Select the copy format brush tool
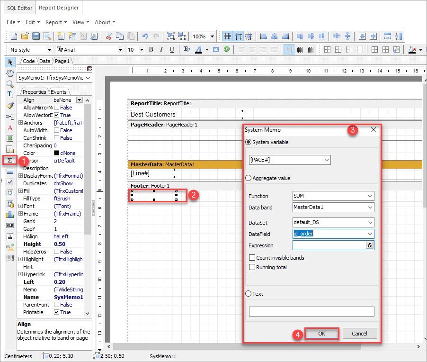Viewport: 427px width, 362px height. (10, 106)
